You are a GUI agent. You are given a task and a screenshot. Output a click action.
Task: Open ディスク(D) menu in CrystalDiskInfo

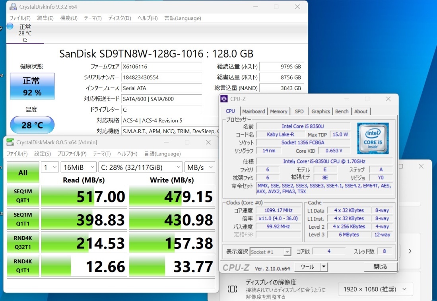[120, 18]
